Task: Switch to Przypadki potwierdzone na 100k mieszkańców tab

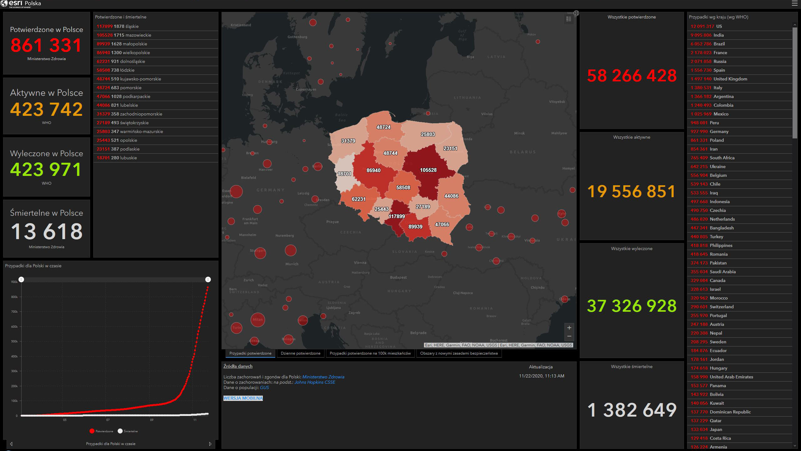Action: (x=370, y=353)
